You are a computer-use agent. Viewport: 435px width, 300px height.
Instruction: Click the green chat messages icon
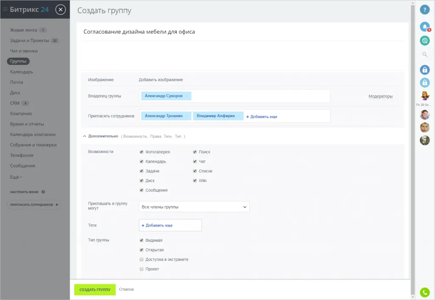coord(425,40)
